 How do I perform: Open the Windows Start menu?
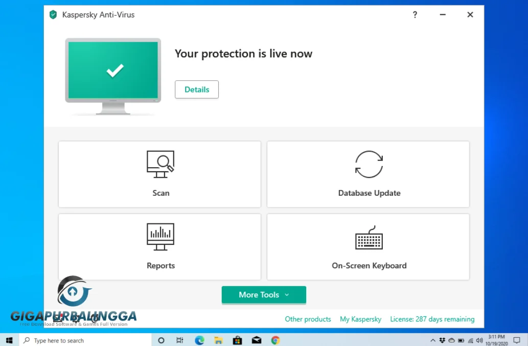9,340
